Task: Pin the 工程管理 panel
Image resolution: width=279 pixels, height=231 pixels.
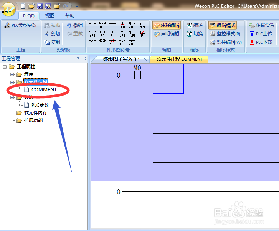Action: (78, 59)
